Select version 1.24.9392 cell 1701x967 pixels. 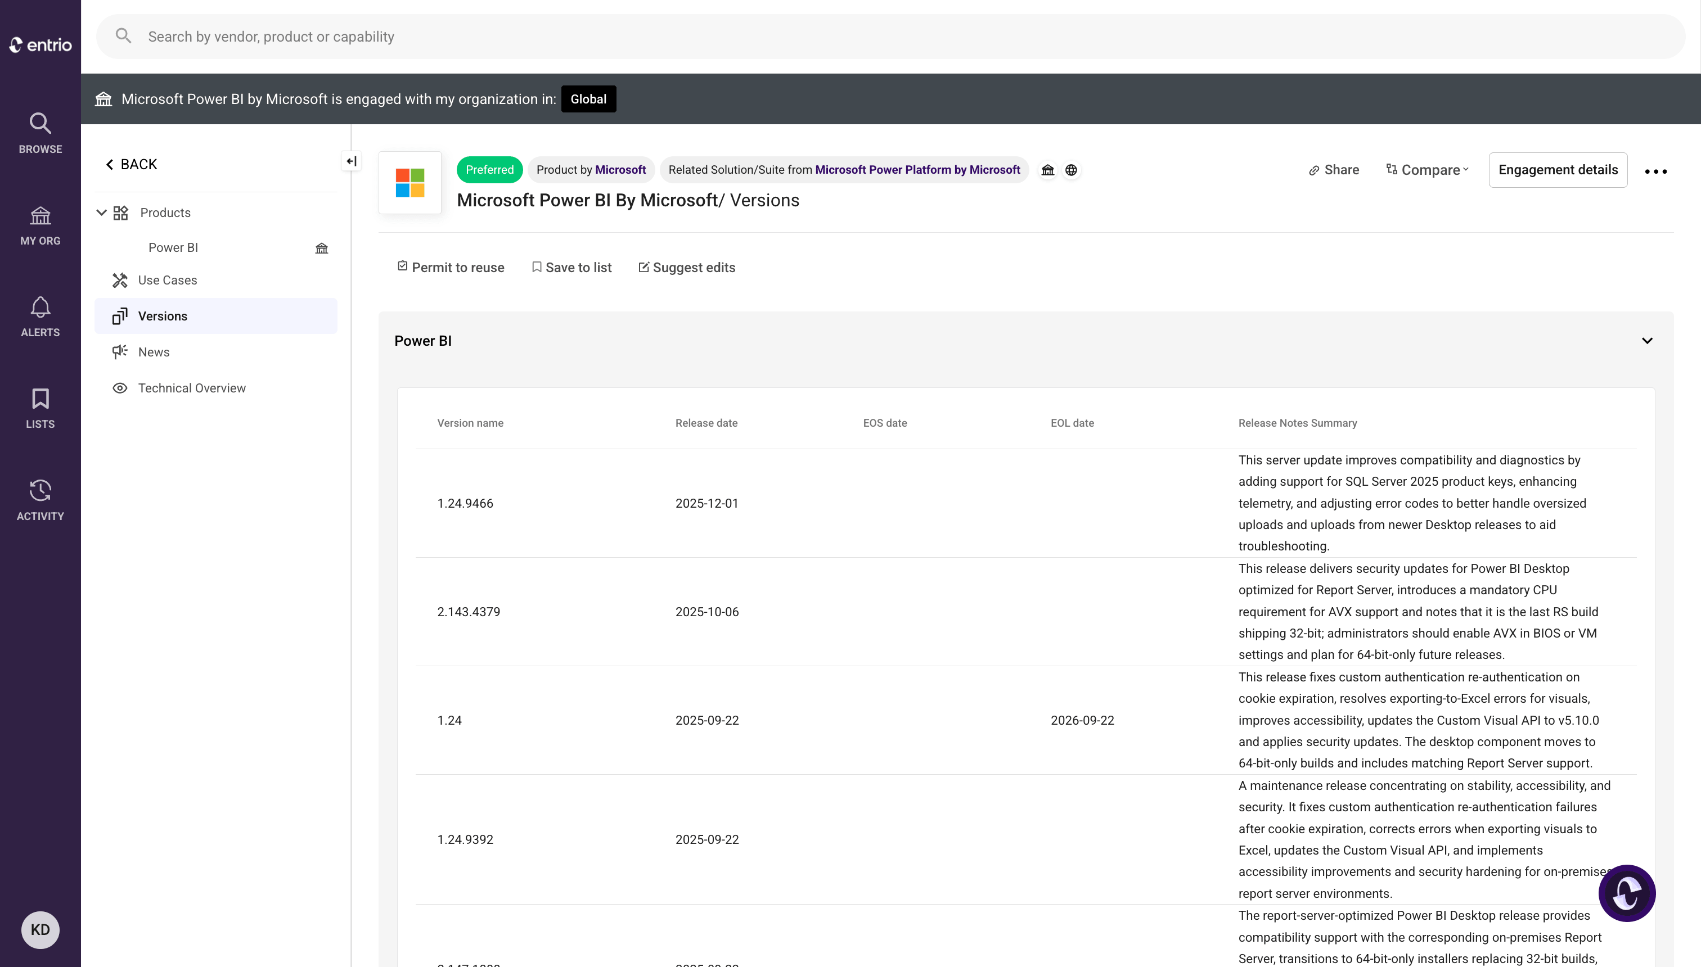pyautogui.click(x=465, y=839)
